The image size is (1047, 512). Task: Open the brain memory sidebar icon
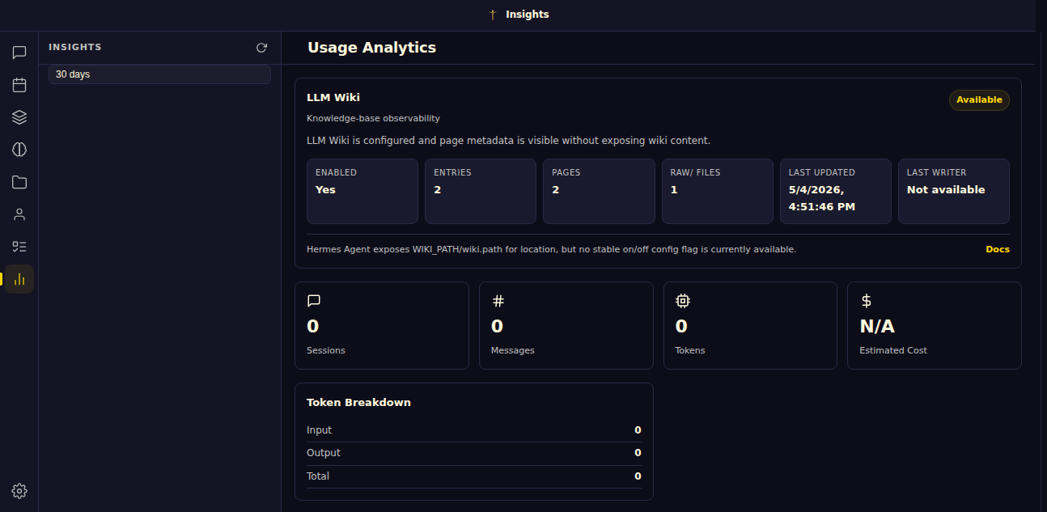[19, 150]
